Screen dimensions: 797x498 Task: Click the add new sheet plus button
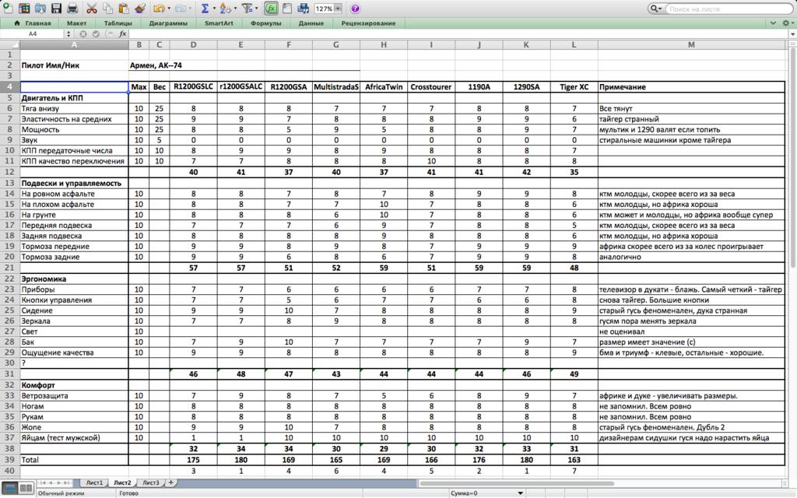171,482
